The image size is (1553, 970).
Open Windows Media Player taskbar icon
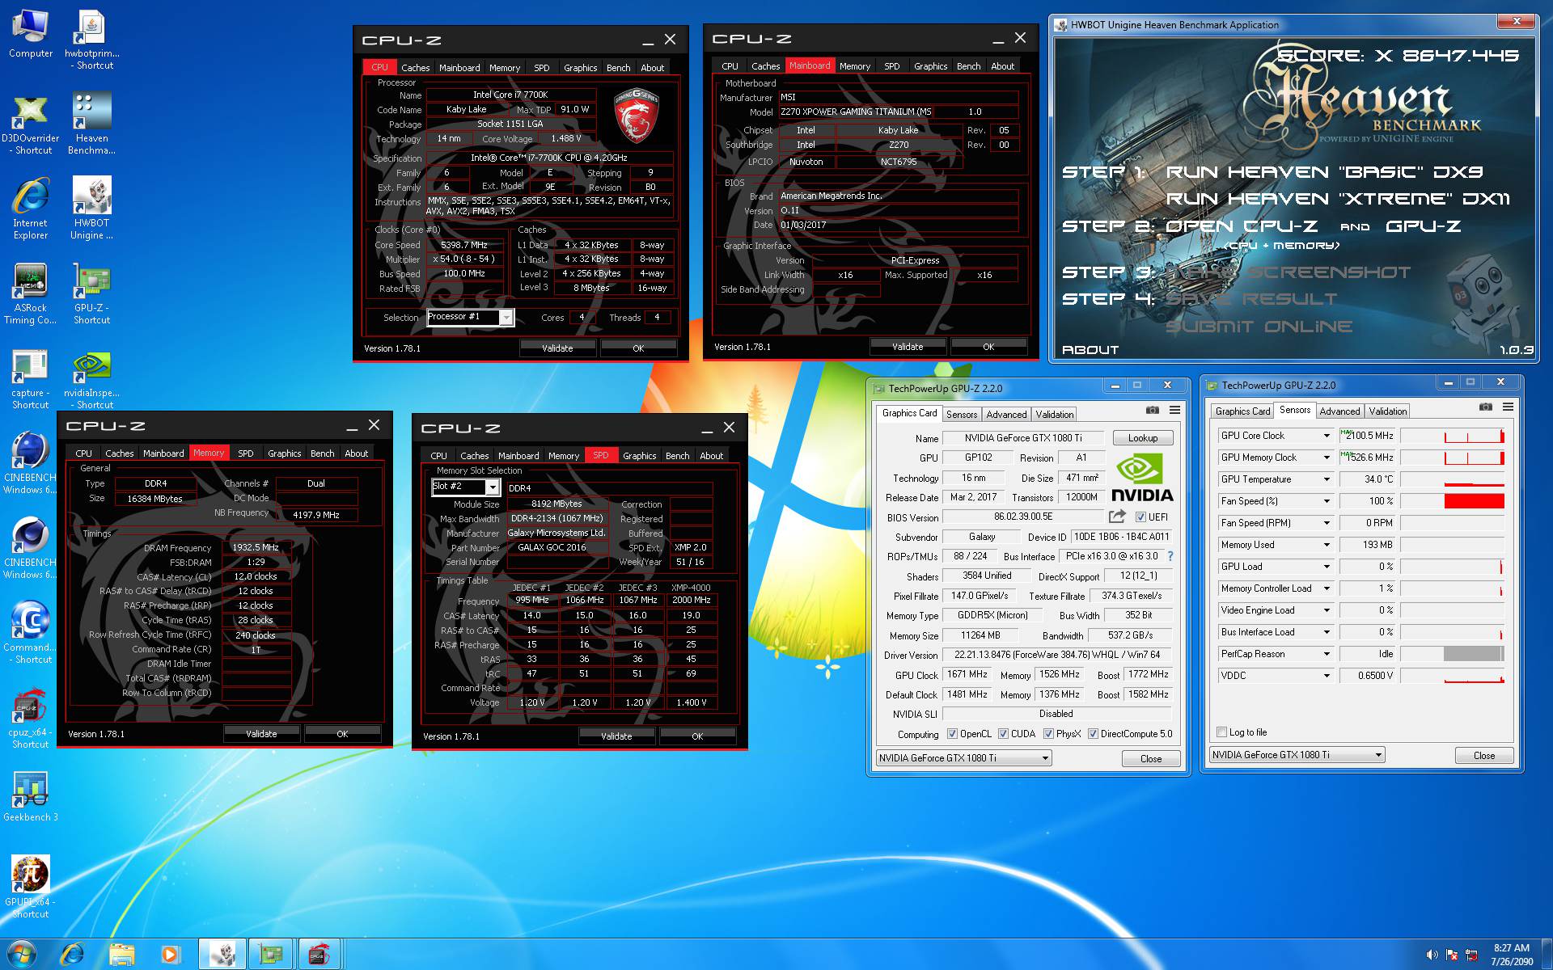click(x=170, y=955)
